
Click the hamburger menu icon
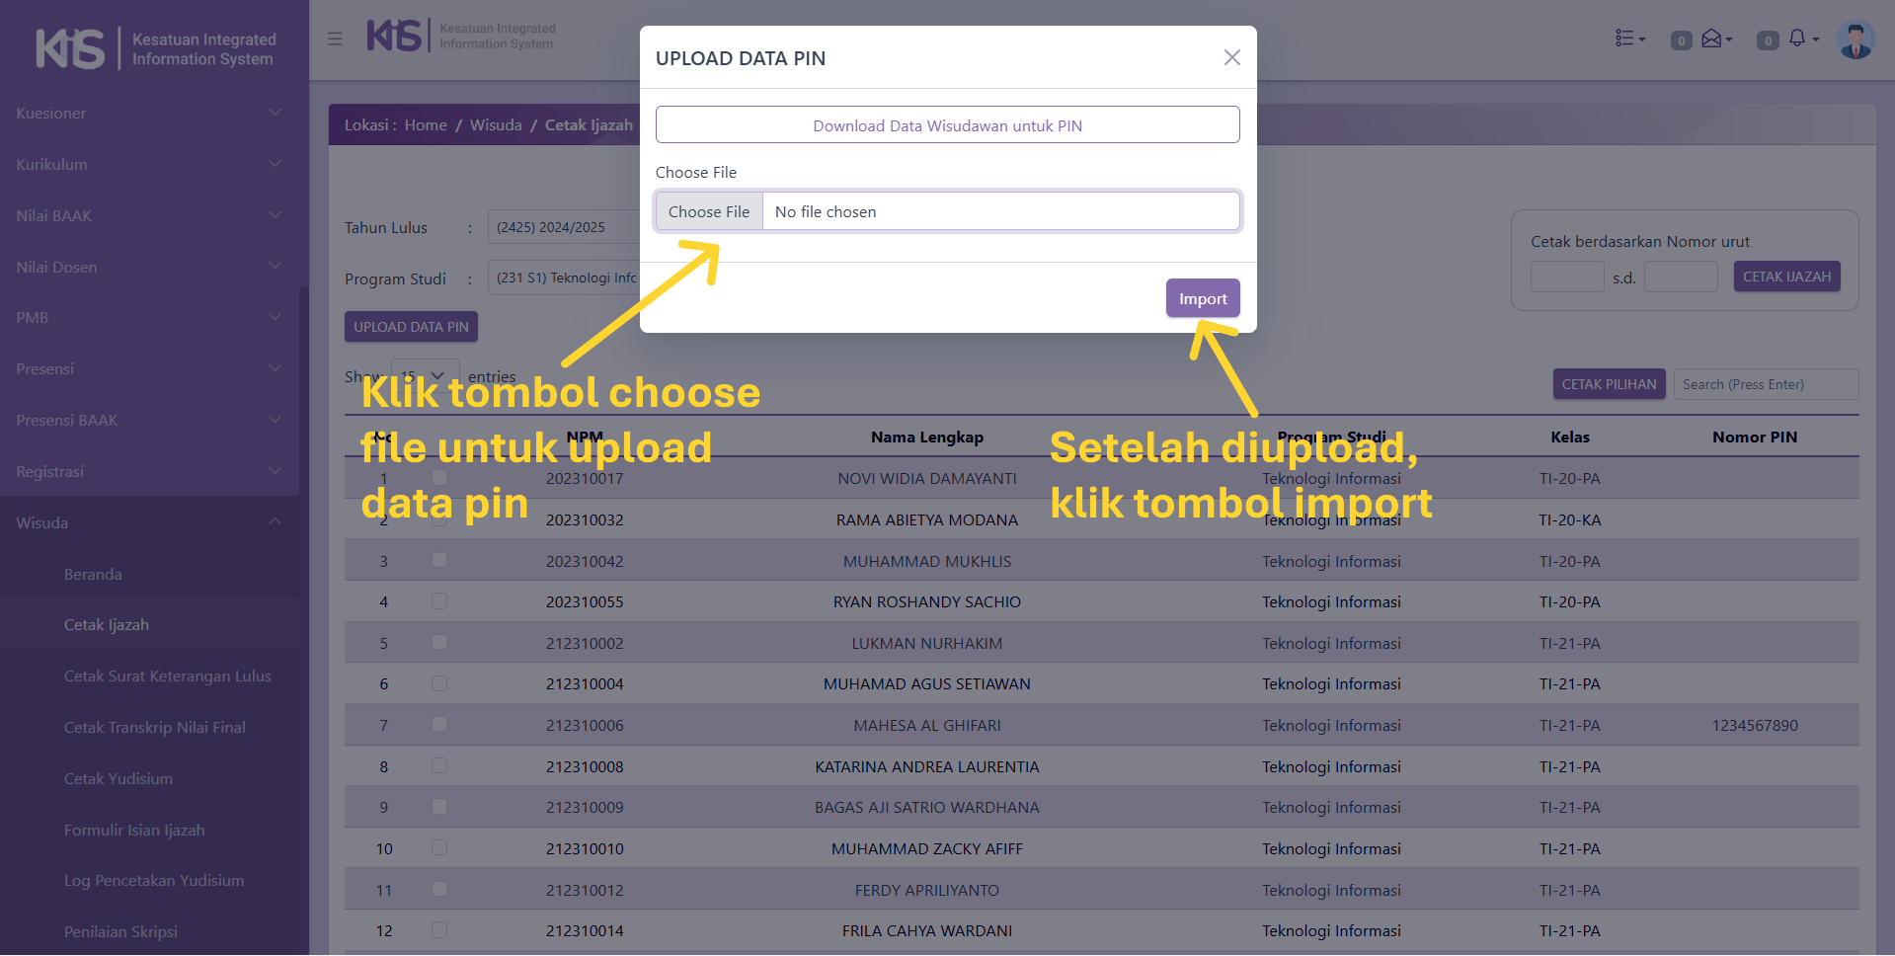tap(335, 40)
